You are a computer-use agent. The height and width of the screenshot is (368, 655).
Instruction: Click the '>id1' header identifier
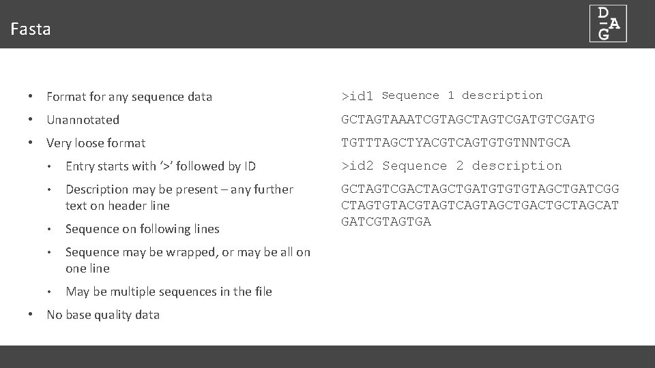point(357,97)
